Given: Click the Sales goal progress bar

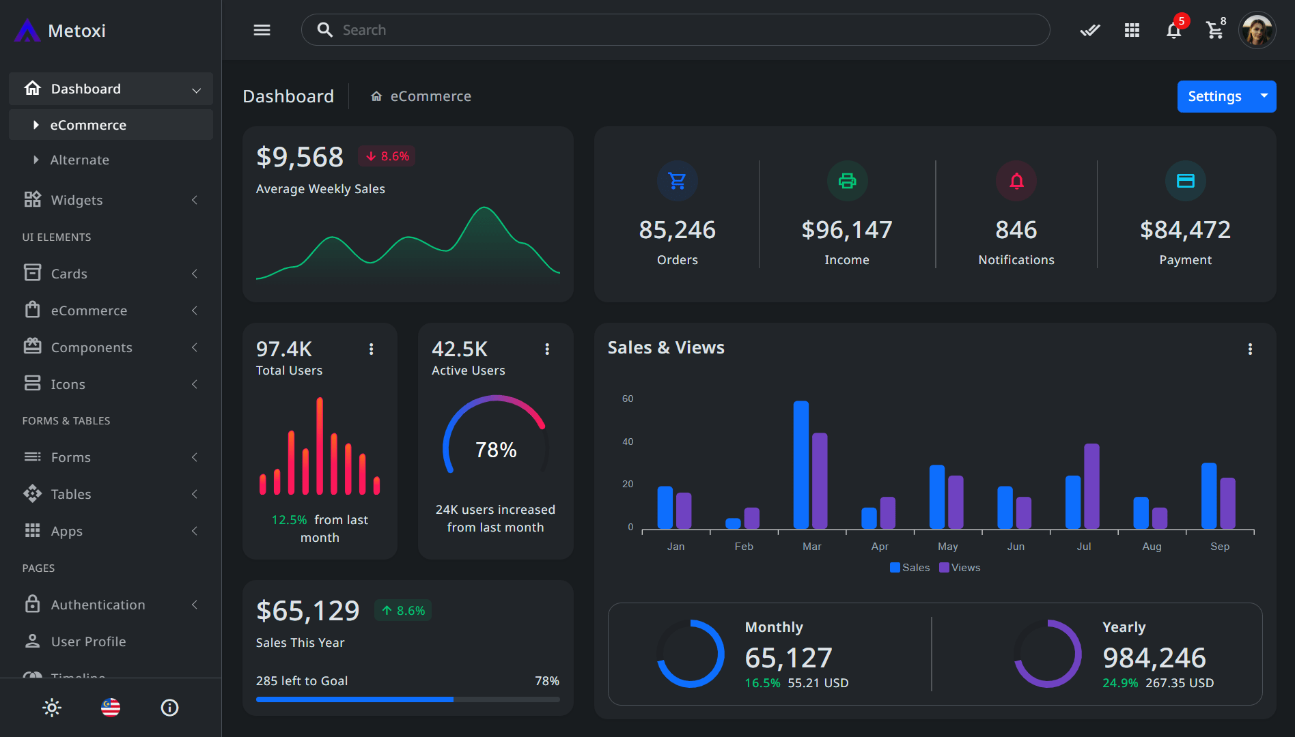Looking at the screenshot, I should click(x=408, y=699).
